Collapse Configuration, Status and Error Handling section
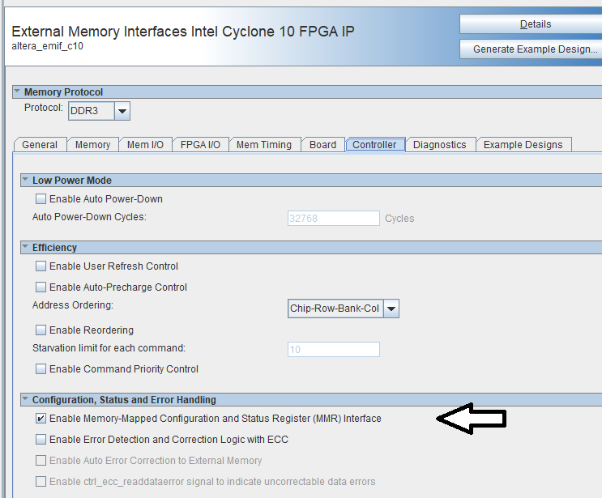The image size is (602, 498). [x=25, y=399]
